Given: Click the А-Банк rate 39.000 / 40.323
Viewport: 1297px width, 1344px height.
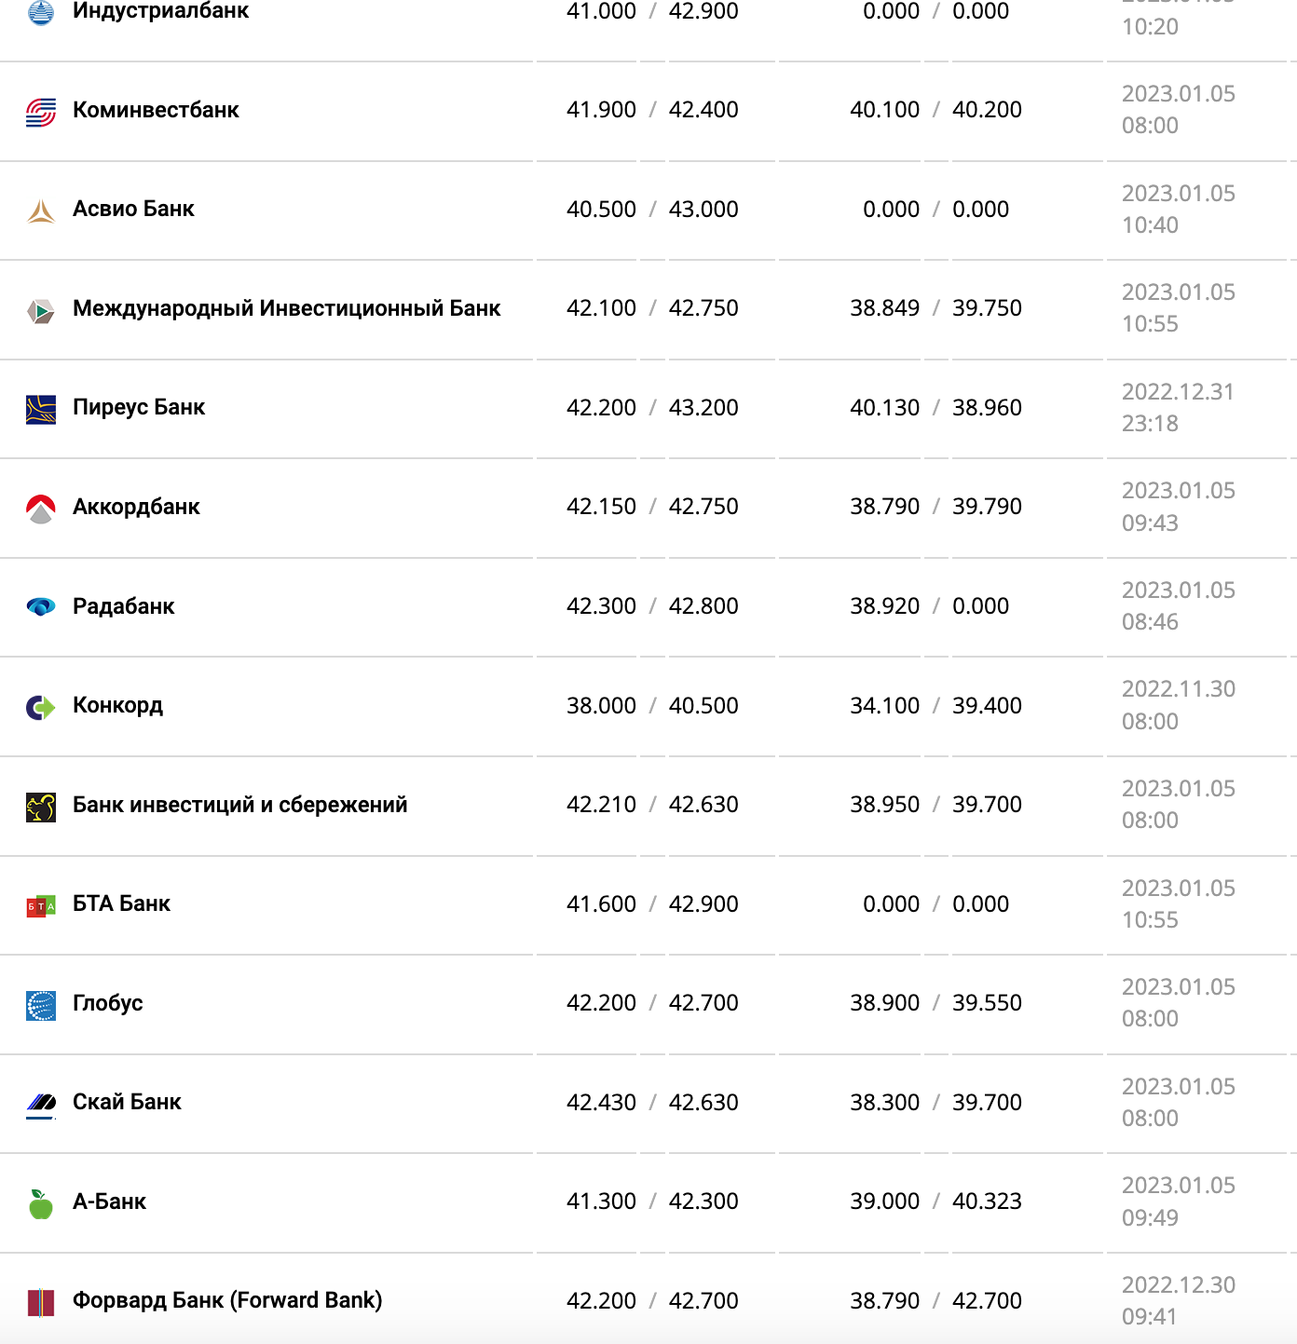Looking at the screenshot, I should pyautogui.click(x=935, y=1201).
